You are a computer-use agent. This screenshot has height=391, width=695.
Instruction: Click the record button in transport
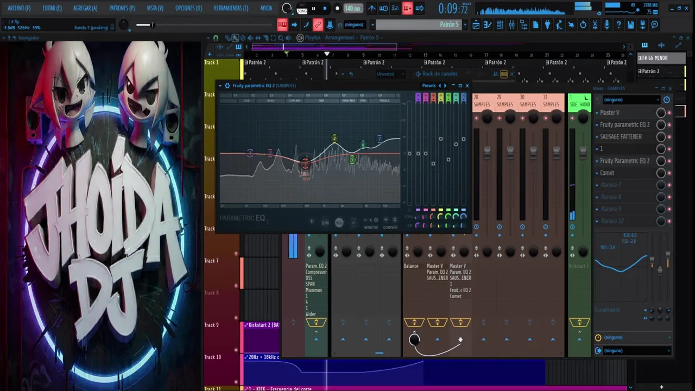pyautogui.click(x=337, y=8)
